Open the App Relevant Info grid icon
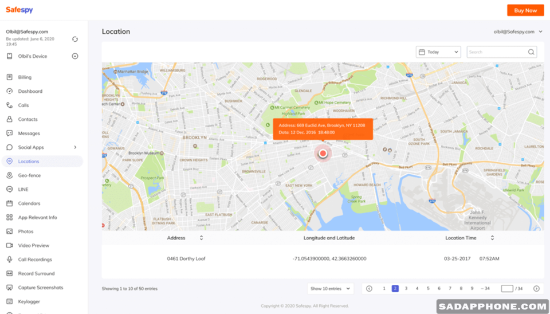Image resolution: width=550 pixels, height=314 pixels. (10, 218)
